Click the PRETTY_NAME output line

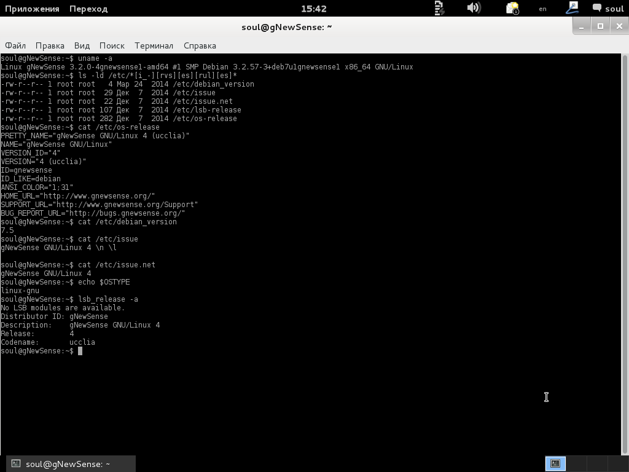point(95,136)
